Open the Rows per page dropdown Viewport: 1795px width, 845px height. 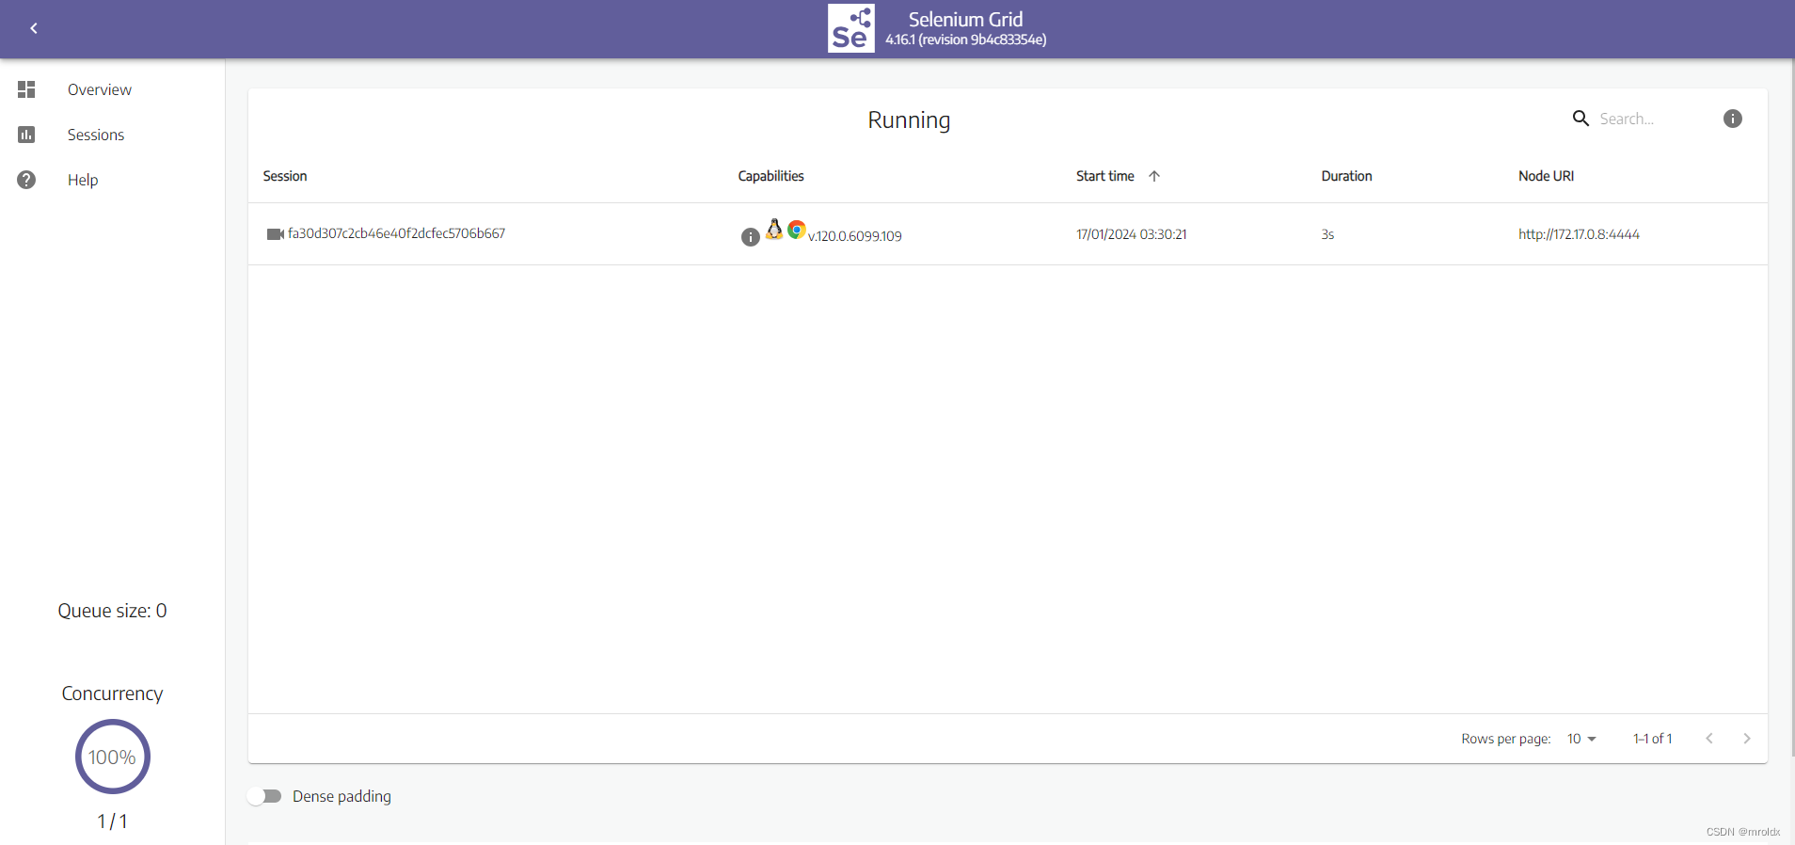pos(1581,739)
